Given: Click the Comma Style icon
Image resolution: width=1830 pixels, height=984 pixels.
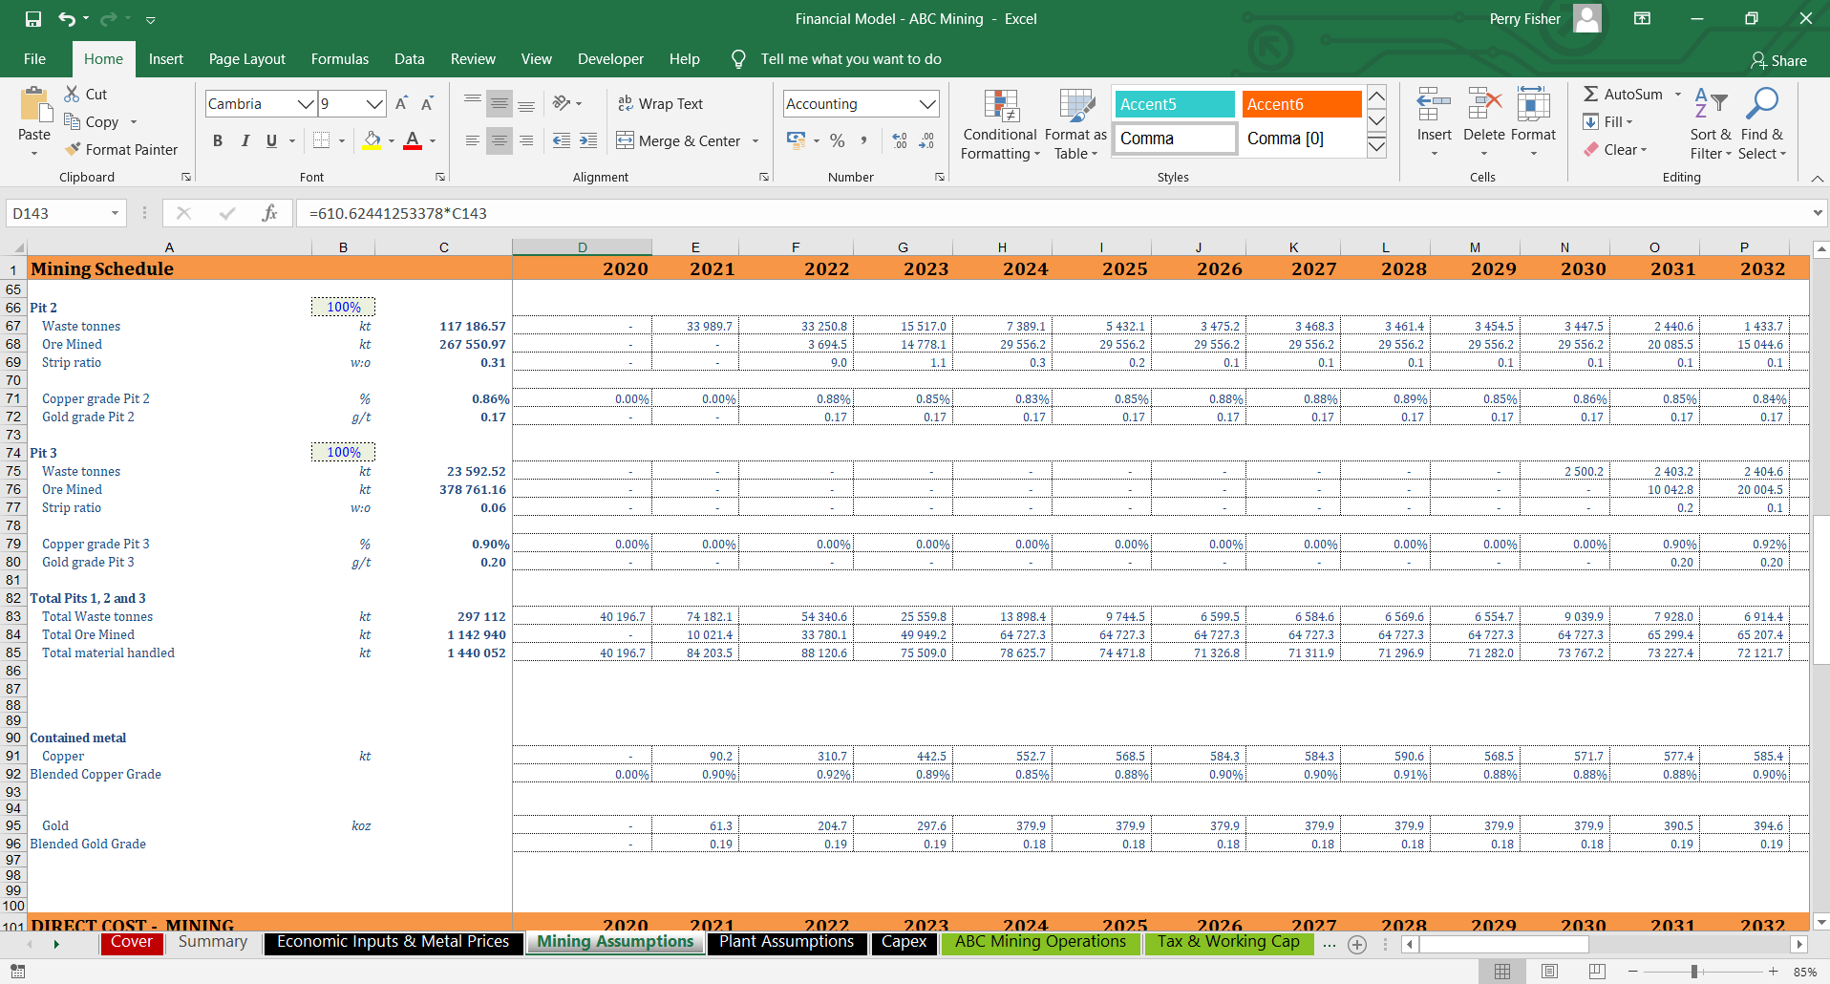Looking at the screenshot, I should click(863, 140).
